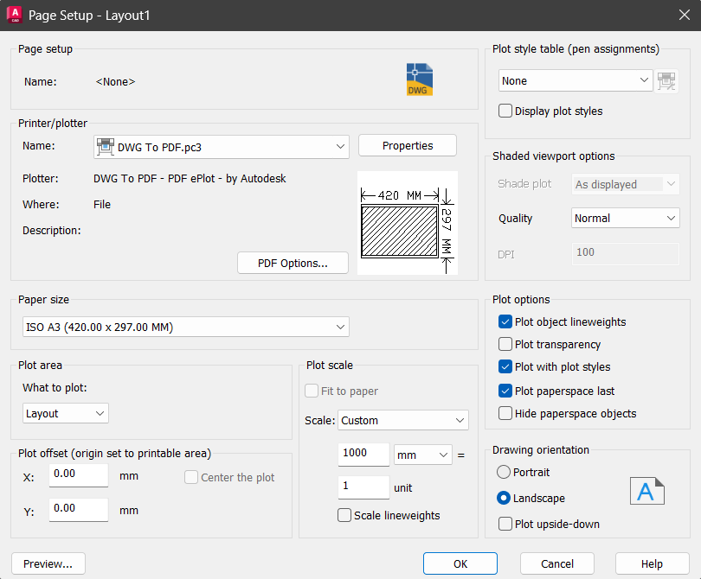Click the AutoCAD logo in title bar
701x579 pixels.
click(14, 15)
